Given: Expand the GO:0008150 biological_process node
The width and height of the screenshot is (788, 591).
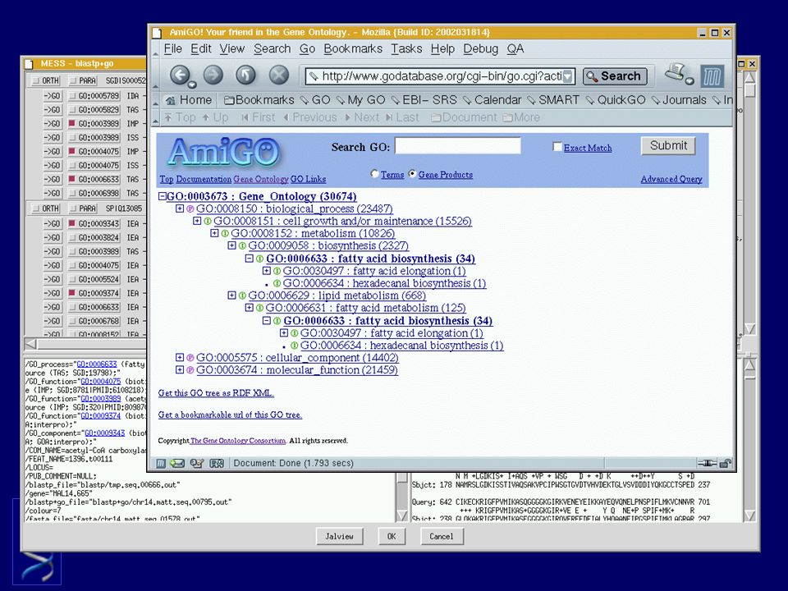Looking at the screenshot, I should (180, 208).
